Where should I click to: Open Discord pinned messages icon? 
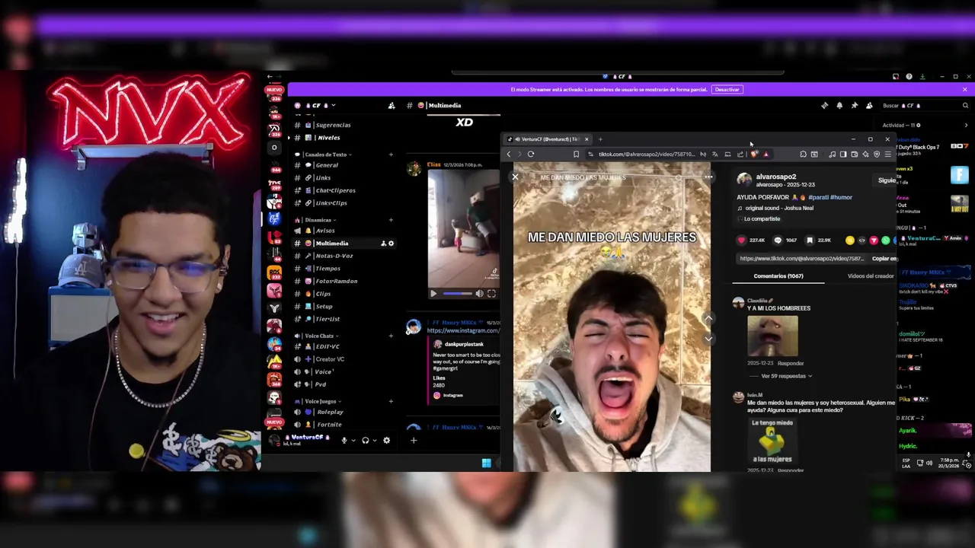click(854, 106)
